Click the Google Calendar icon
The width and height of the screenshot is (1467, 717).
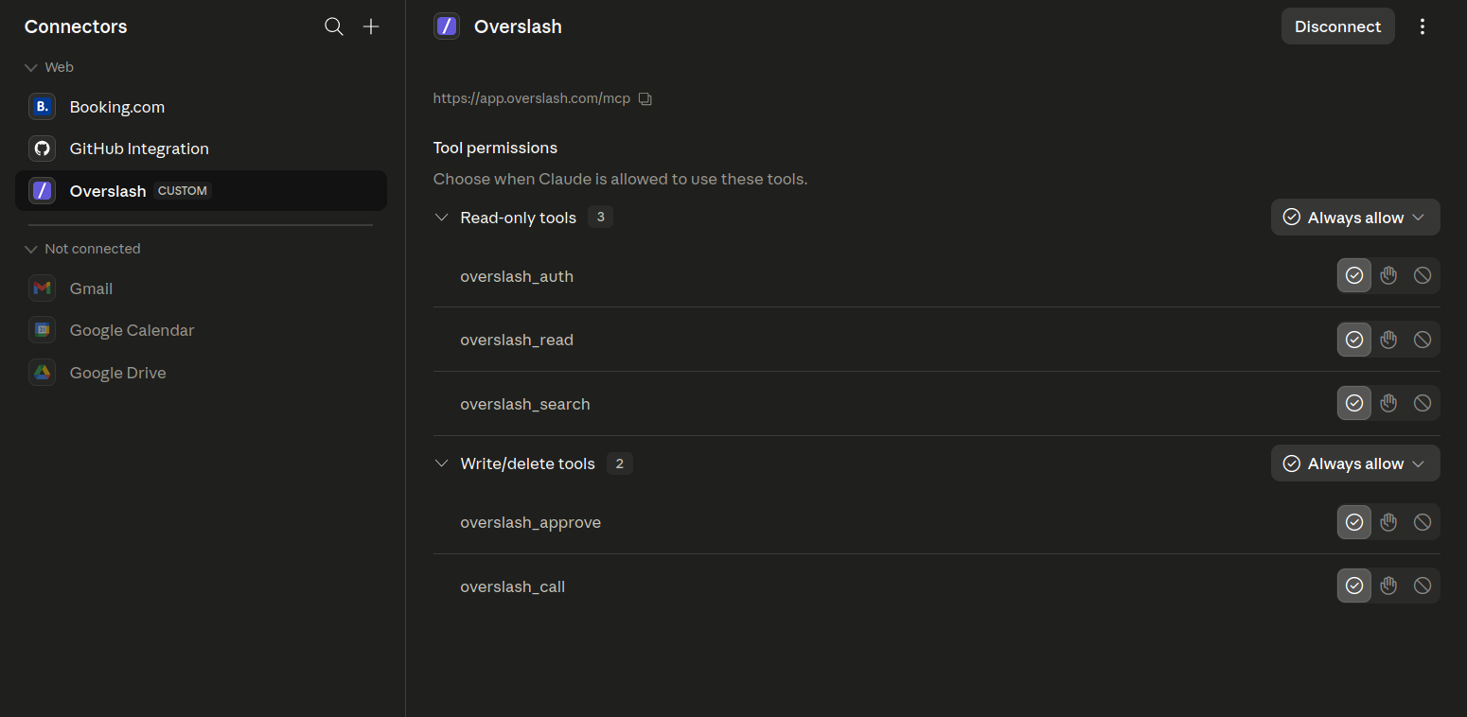(42, 330)
